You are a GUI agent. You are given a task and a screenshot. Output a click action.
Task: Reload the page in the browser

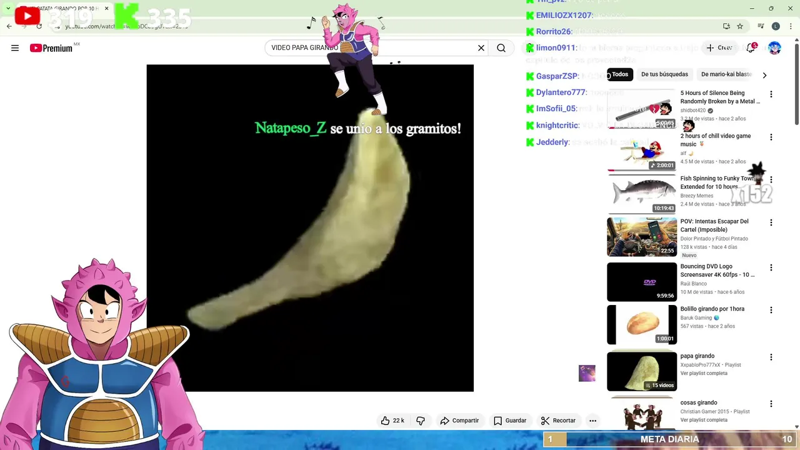pos(39,26)
